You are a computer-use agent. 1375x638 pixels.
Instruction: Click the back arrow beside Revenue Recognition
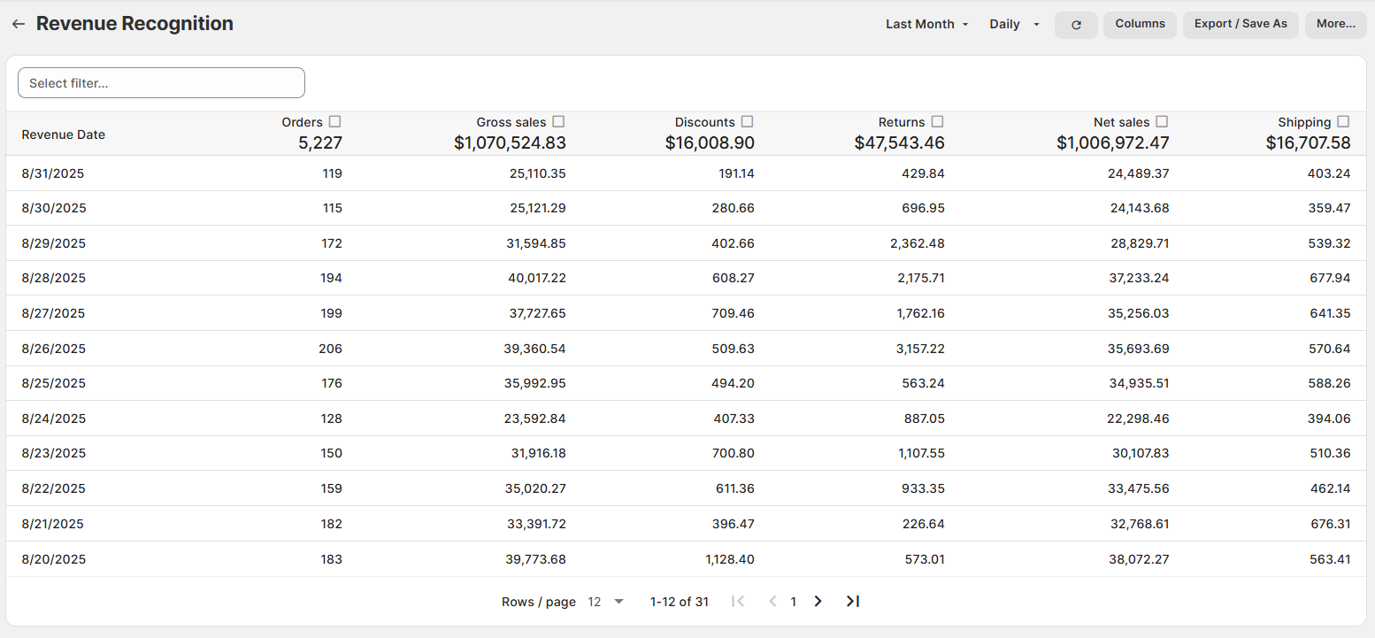tap(18, 25)
